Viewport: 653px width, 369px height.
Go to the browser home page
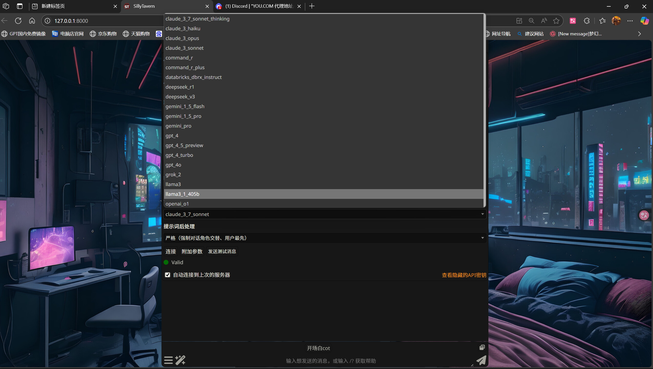32,21
